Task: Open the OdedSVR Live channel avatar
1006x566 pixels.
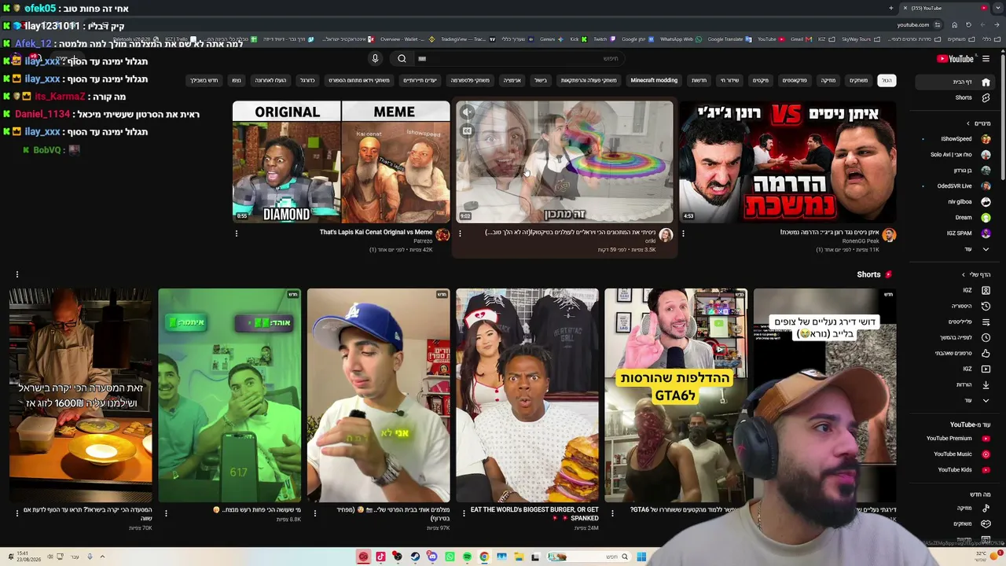Action: pyautogui.click(x=986, y=186)
